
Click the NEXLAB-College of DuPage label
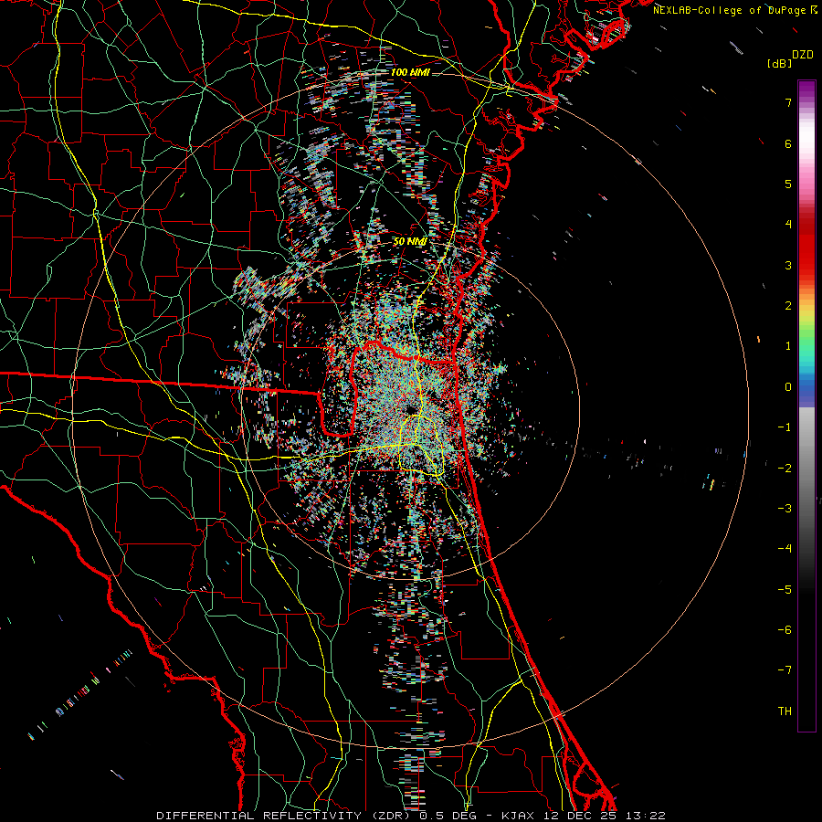734,10
